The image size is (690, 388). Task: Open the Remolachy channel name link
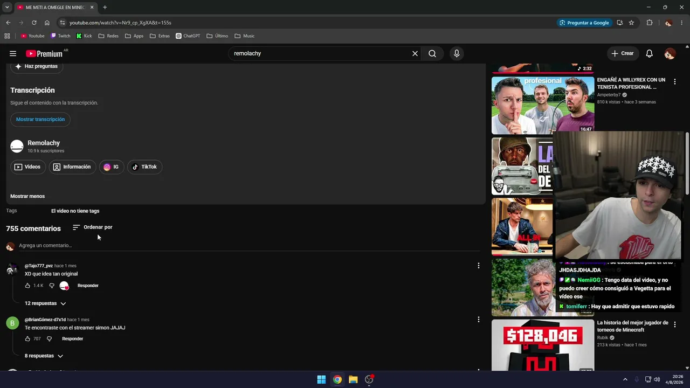point(44,143)
